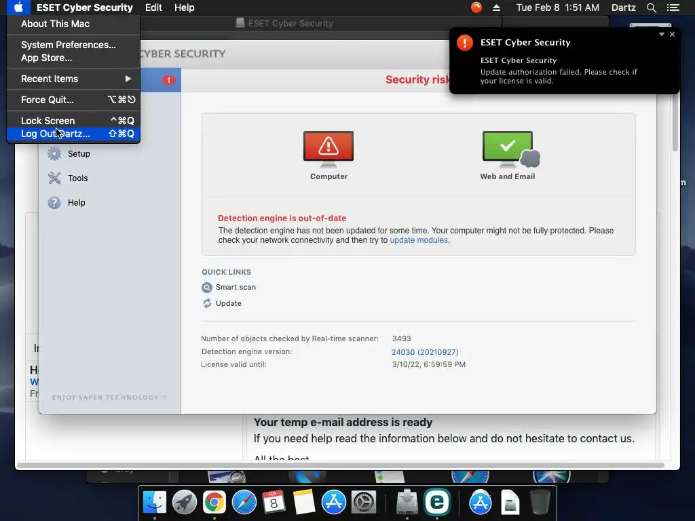This screenshot has height=521, width=695.
Task: Open Tools in ESET sidebar
Action: pos(77,178)
